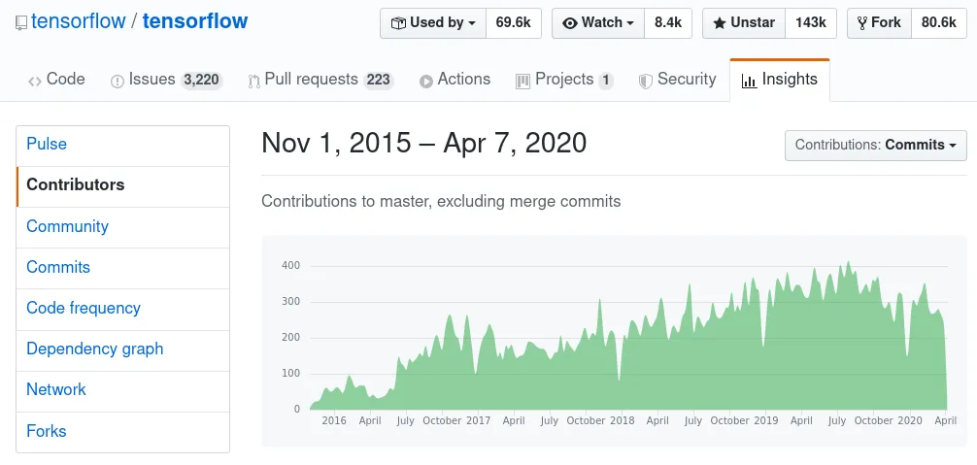Click the Actions play icon
Screen dimensions: 977x465
coord(426,81)
